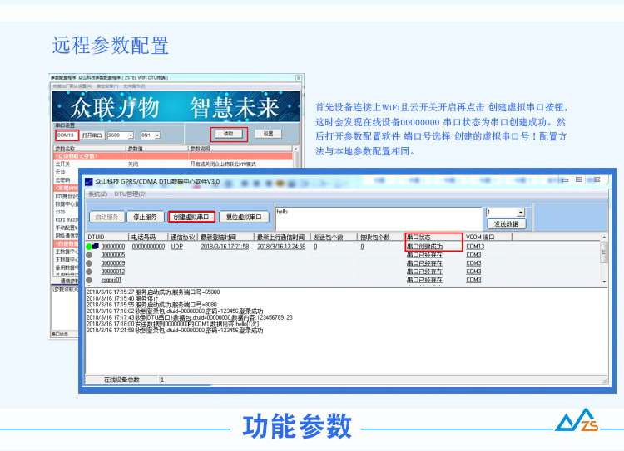
Task: Click the greyed 启动服务 button
Action: (106, 217)
